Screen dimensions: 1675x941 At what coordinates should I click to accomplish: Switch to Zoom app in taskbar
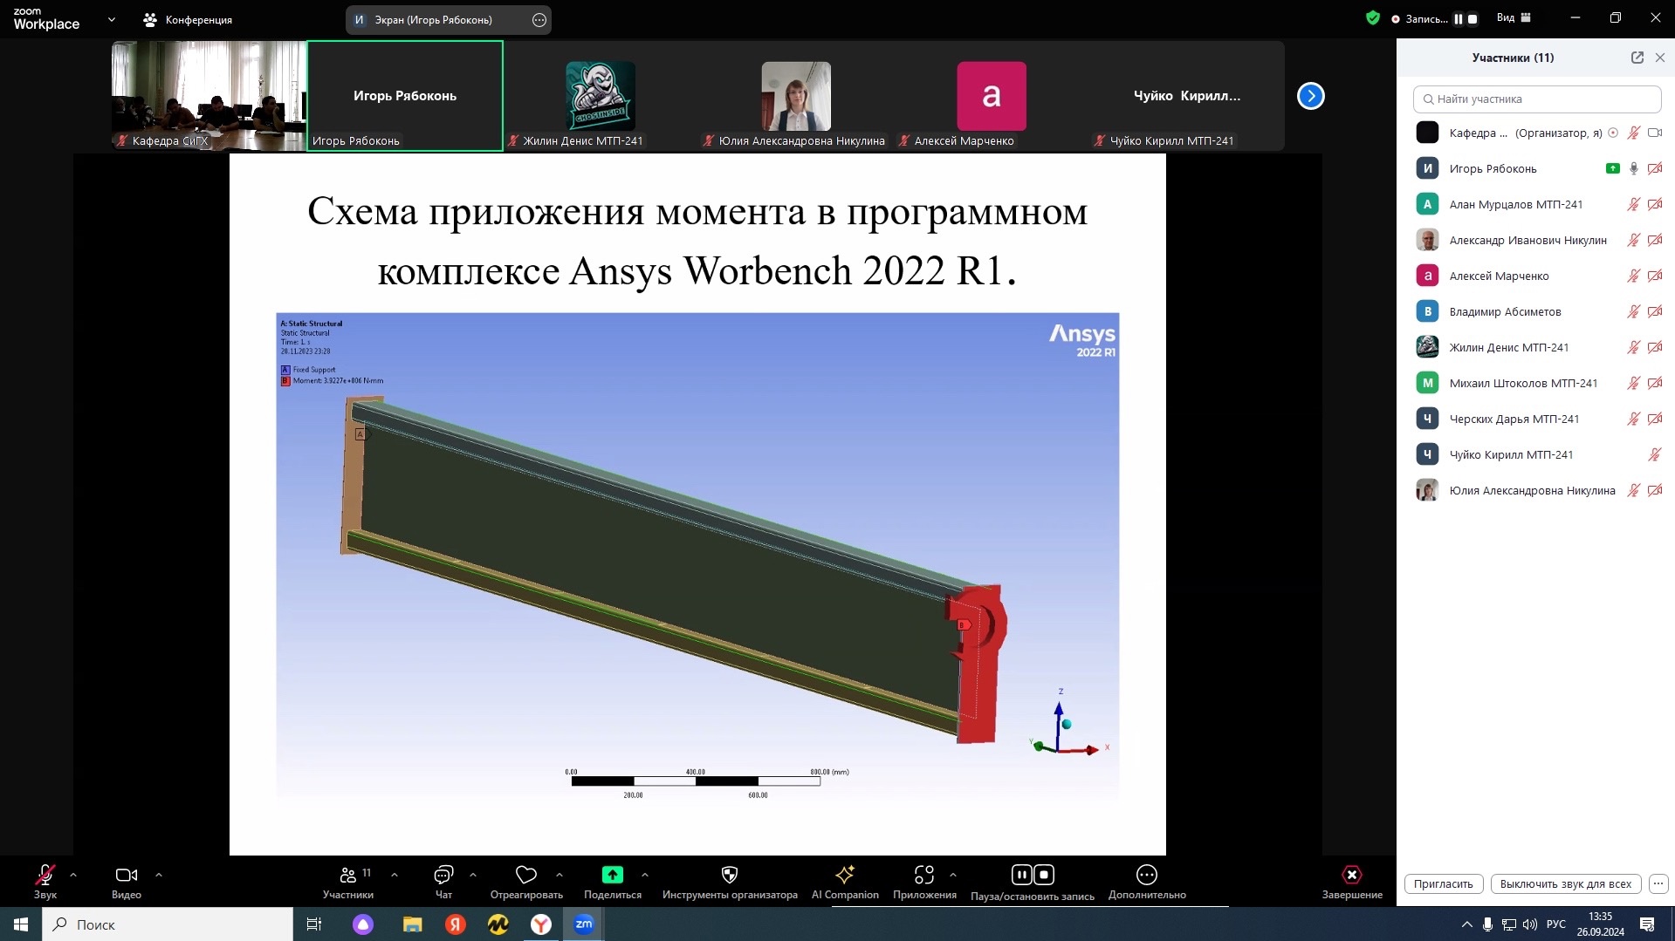coord(584,924)
